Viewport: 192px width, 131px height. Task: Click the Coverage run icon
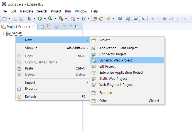(50, 19)
